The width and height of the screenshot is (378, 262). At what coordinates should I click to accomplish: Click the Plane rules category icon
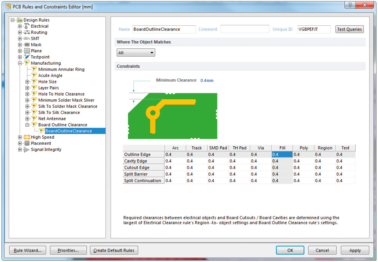click(x=27, y=51)
